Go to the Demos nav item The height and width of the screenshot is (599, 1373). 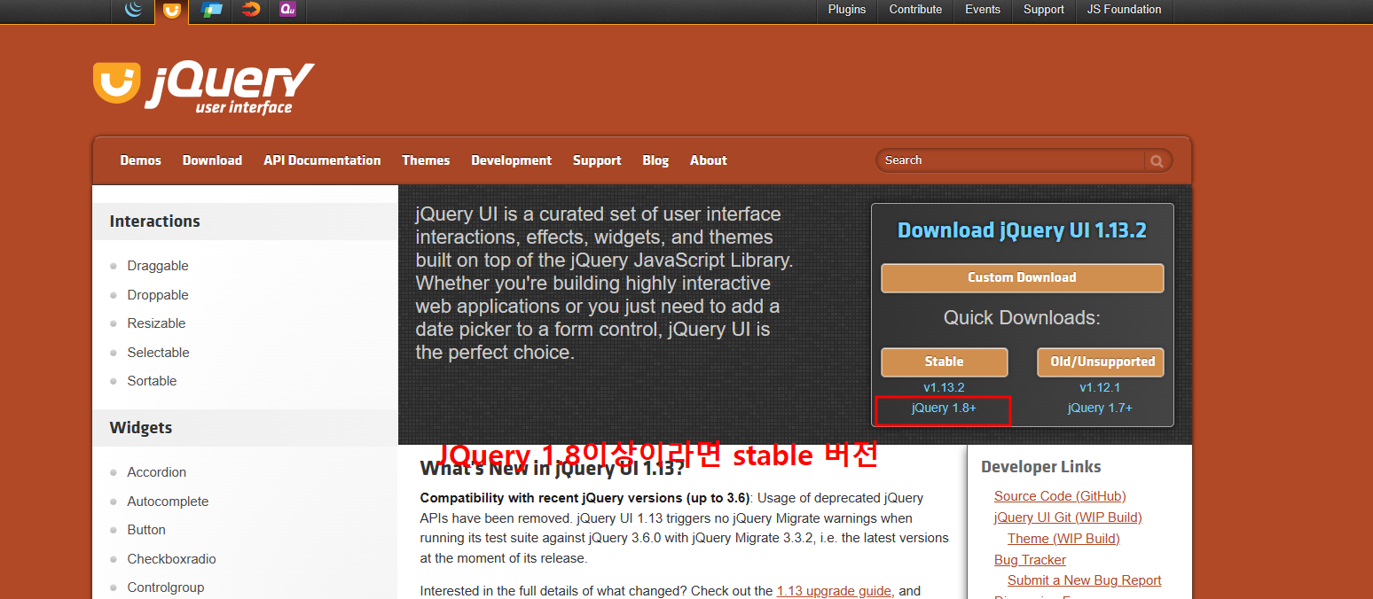point(141,160)
